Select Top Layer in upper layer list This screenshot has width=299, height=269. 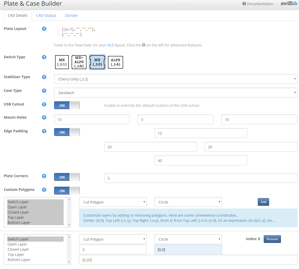[x=35, y=217]
